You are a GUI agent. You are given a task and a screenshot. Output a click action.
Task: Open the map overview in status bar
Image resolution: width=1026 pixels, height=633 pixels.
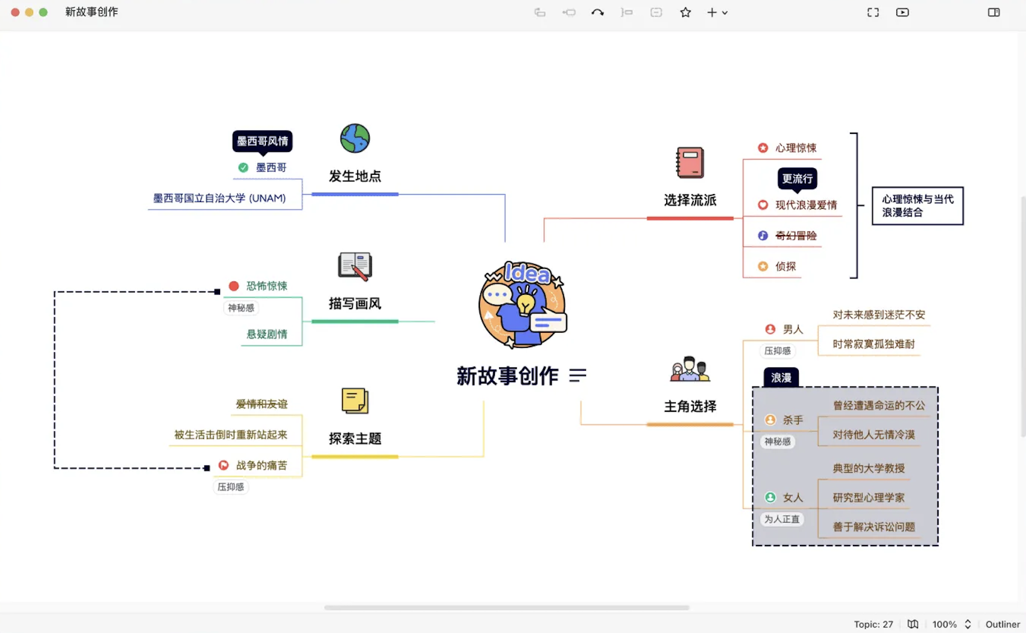coord(913,624)
